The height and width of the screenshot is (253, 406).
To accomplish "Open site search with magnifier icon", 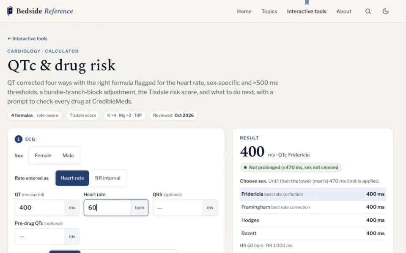I will click(x=368, y=11).
